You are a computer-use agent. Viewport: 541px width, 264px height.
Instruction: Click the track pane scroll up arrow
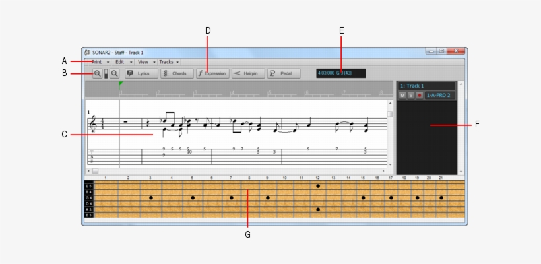461,84
